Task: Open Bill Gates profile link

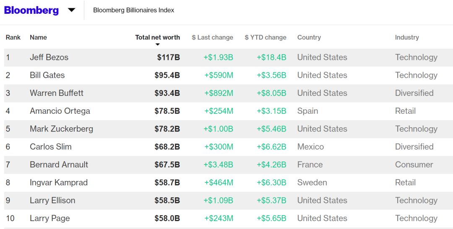Action: pos(47,75)
